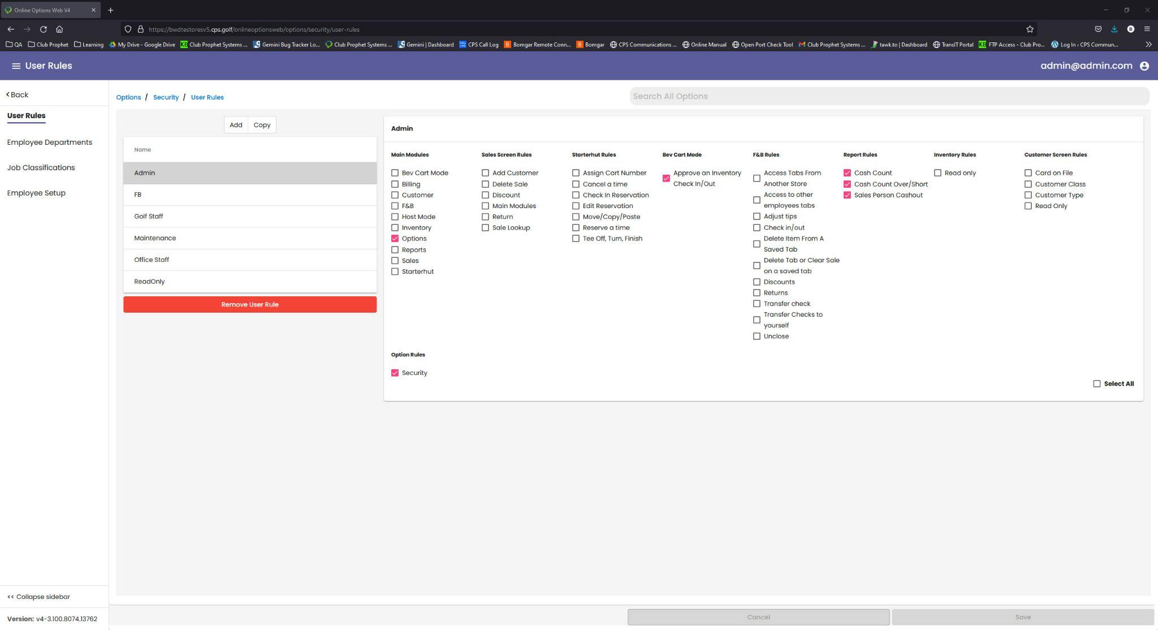
Task: Close the Online Options Web V4 tab
Action: point(93,10)
